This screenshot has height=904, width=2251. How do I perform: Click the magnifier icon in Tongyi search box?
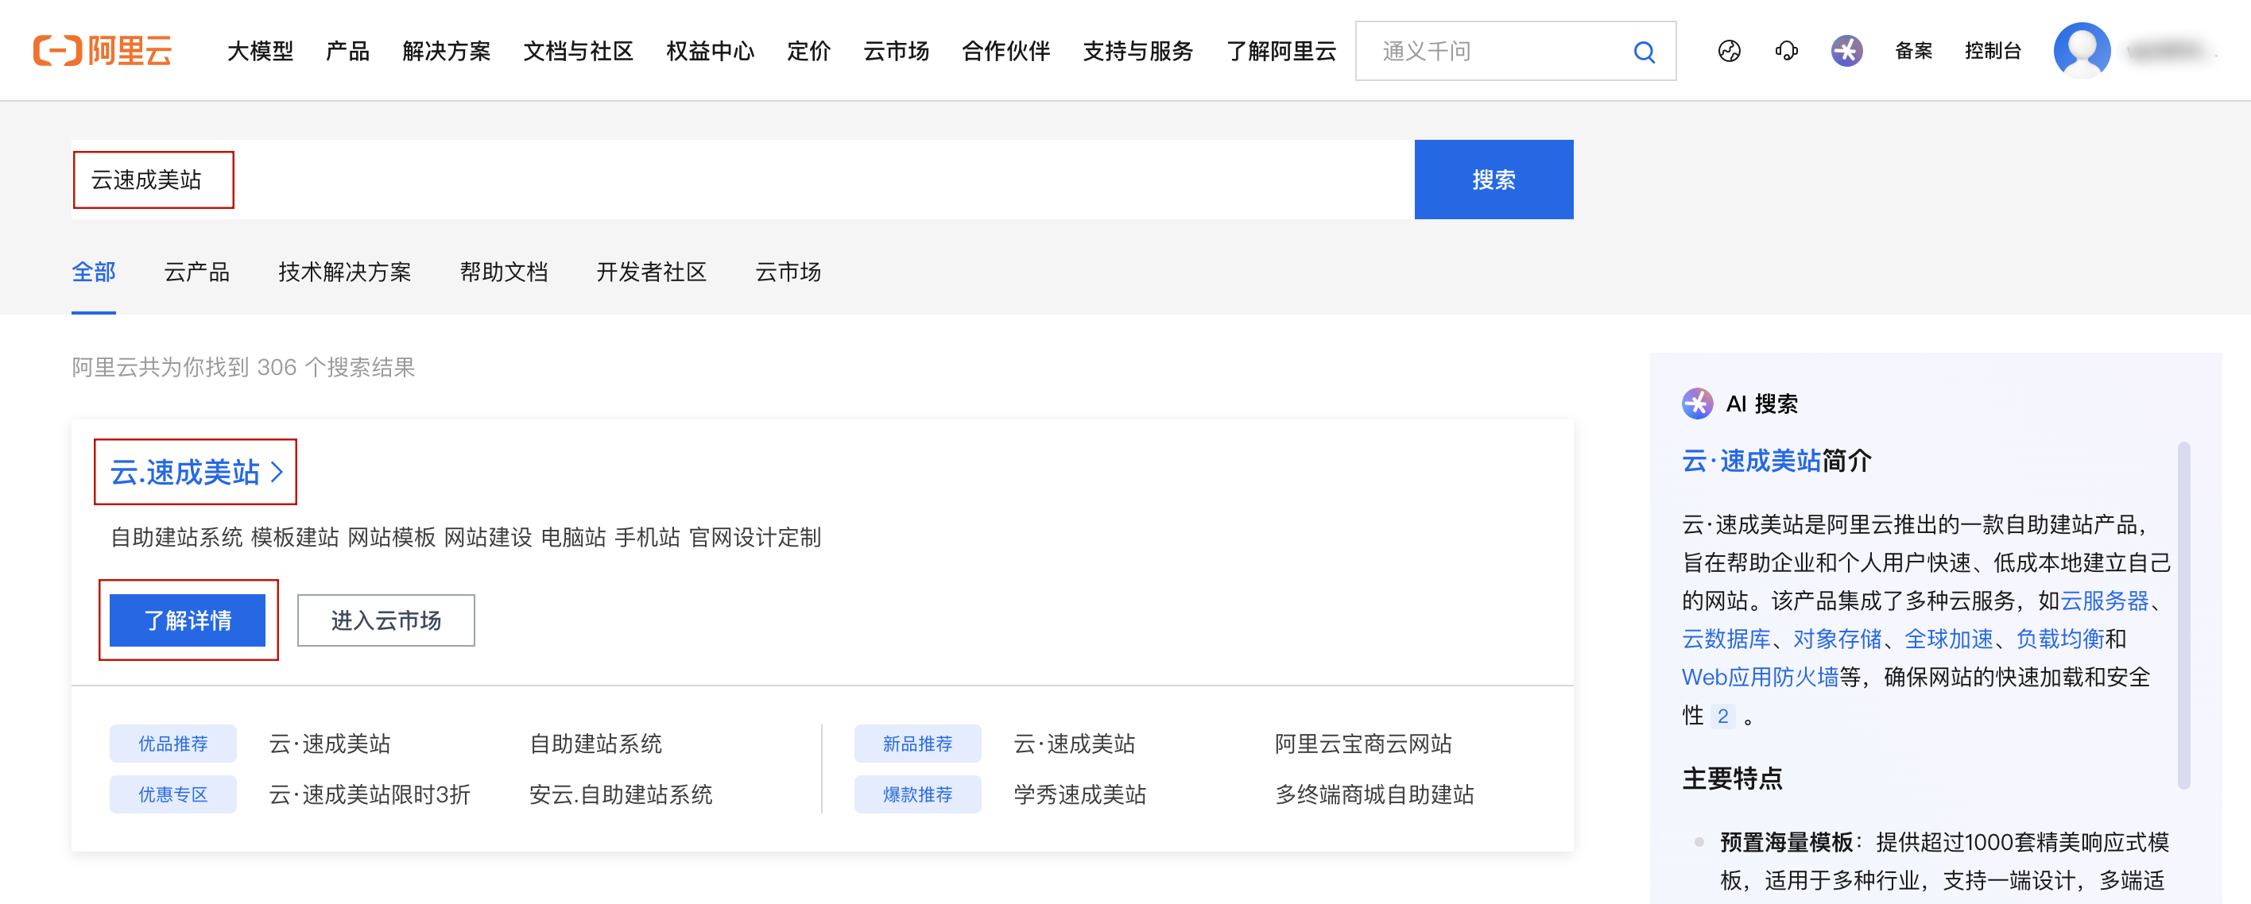click(1644, 52)
